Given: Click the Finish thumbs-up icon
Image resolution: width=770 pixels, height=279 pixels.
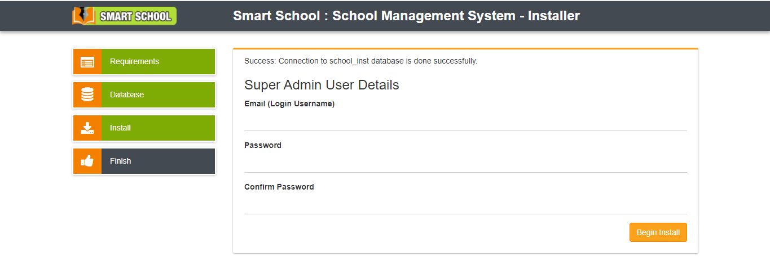Looking at the screenshot, I should click(x=87, y=161).
